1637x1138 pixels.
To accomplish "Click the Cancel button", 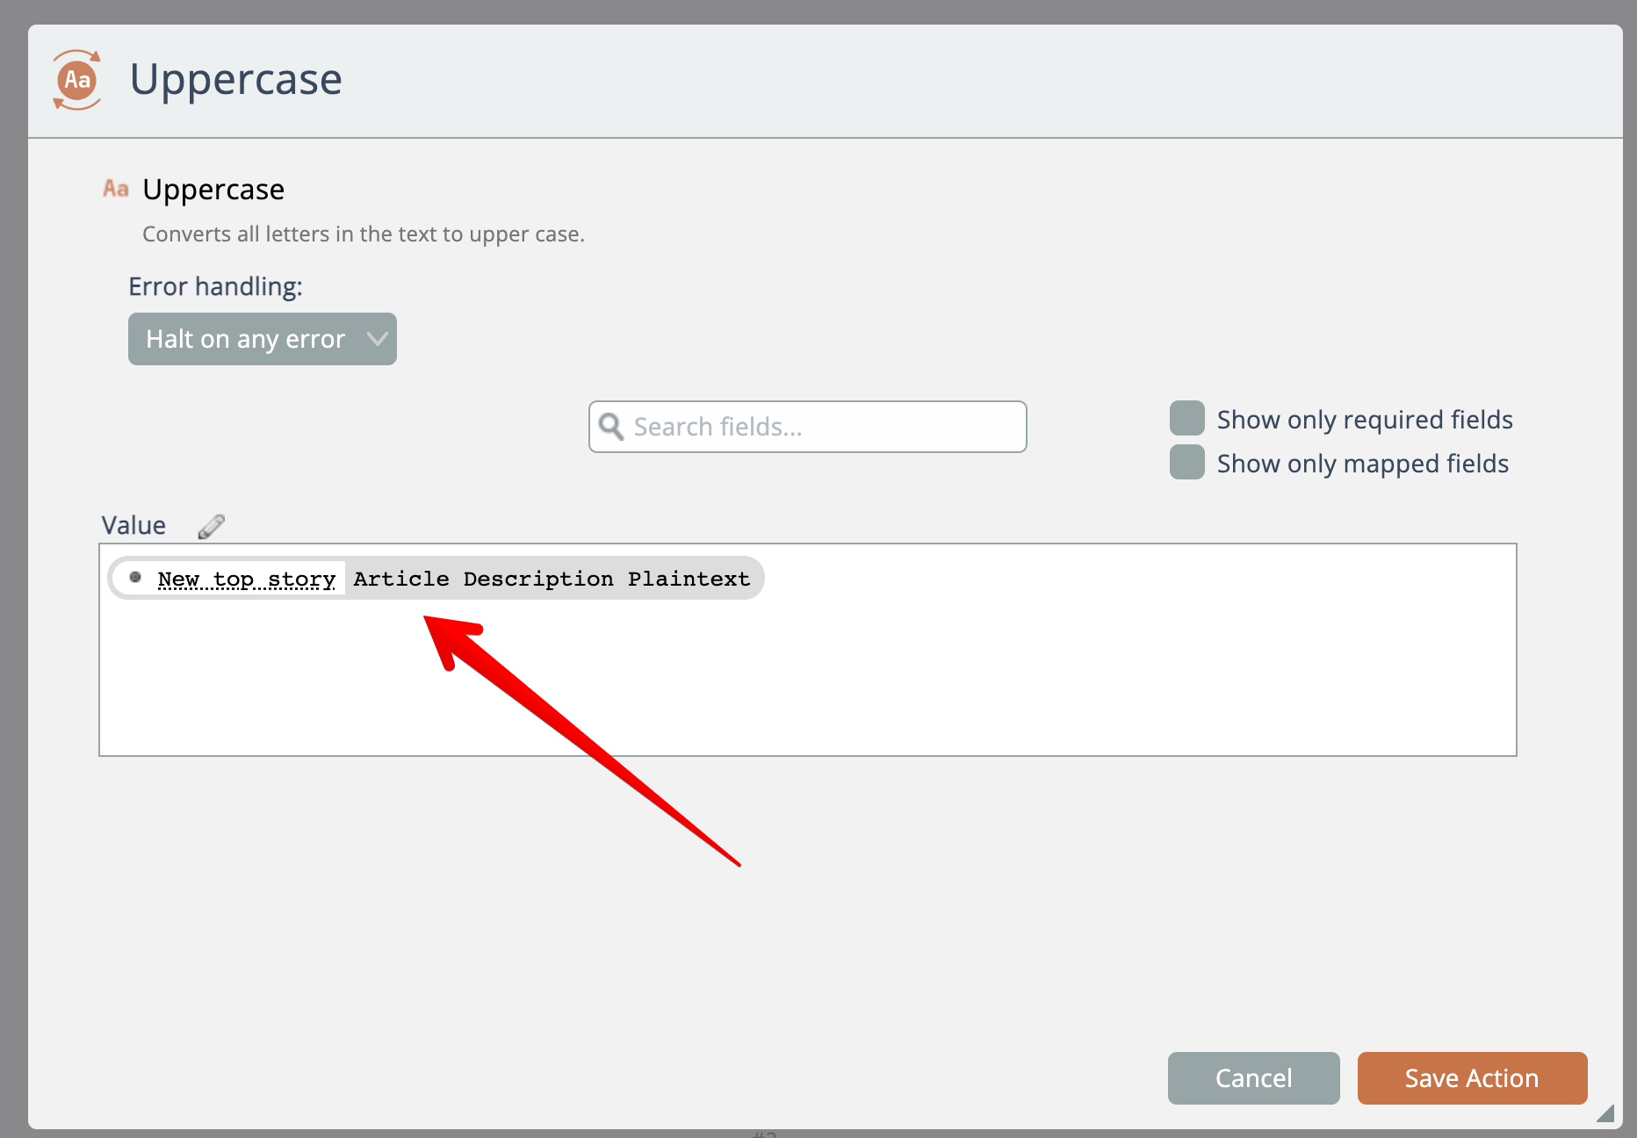I will pos(1253,1077).
